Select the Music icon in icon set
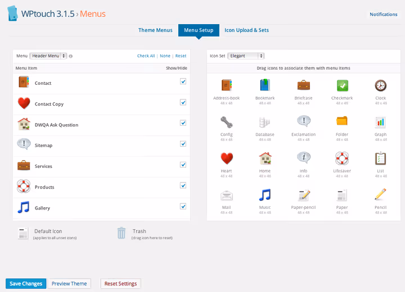Viewport: 405px width, 292px height. 265,195
